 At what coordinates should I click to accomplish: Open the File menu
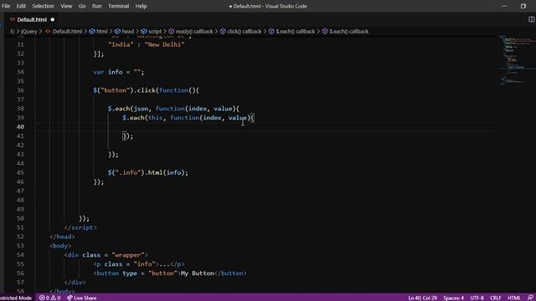pyautogui.click(x=6, y=6)
